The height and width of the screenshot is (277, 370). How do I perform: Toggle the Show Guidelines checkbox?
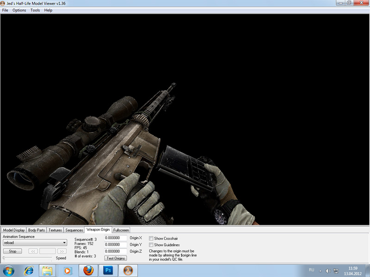151,245
